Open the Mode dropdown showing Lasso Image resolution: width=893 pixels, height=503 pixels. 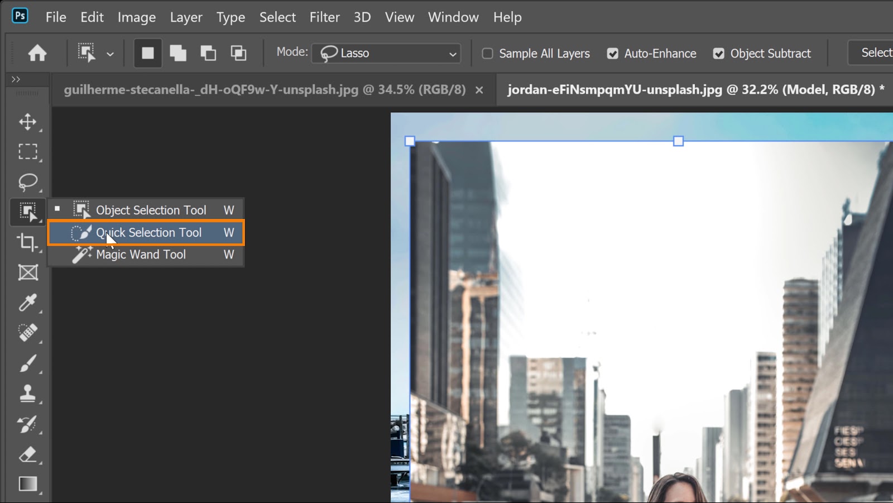[386, 53]
